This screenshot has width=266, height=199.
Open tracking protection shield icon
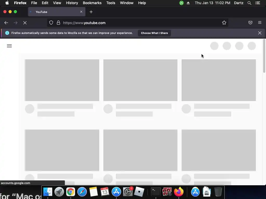[51, 23]
